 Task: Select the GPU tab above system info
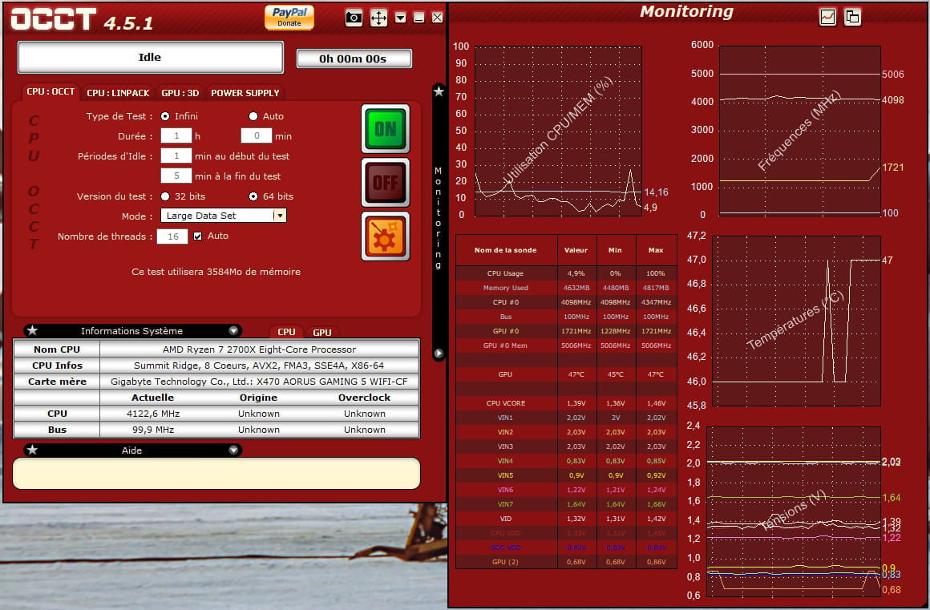coord(322,333)
